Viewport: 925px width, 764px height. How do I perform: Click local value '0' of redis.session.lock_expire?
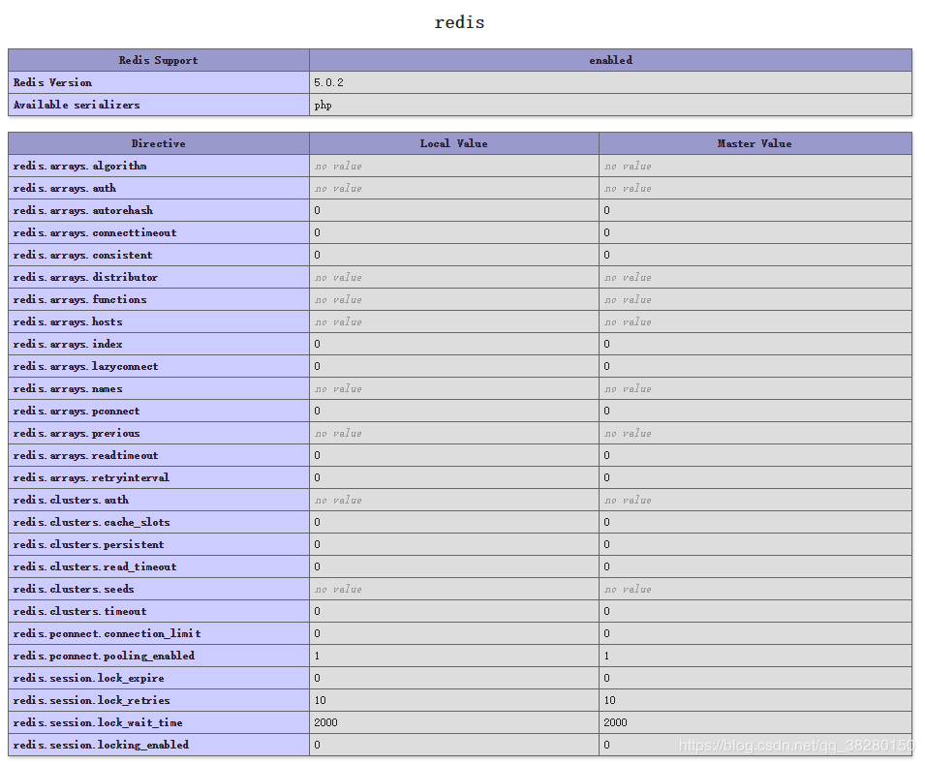click(318, 679)
